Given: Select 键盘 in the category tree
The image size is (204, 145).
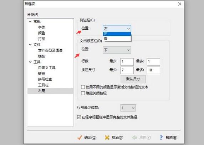Looking at the screenshot, I should click(41, 74).
